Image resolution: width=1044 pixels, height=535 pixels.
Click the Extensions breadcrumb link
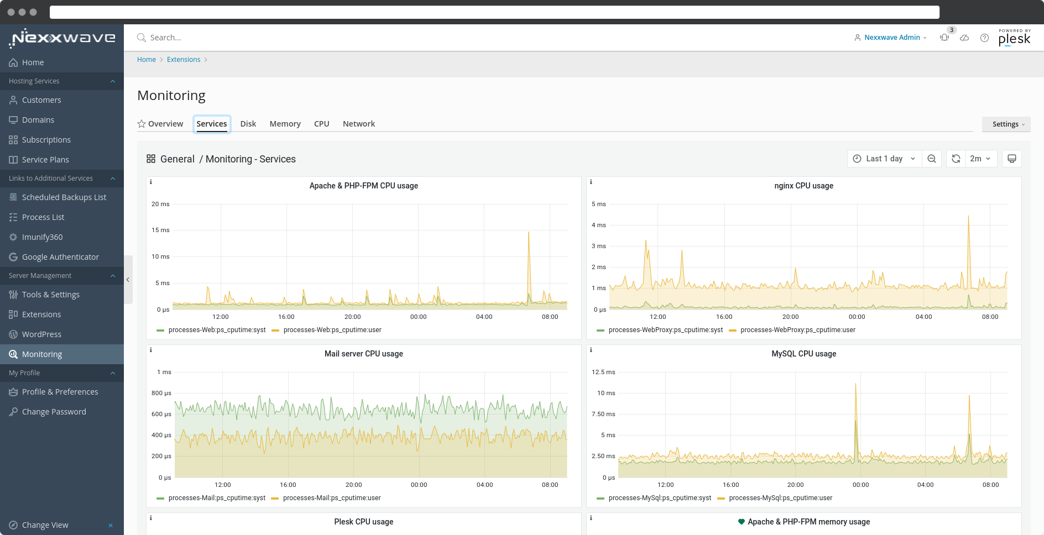(184, 60)
